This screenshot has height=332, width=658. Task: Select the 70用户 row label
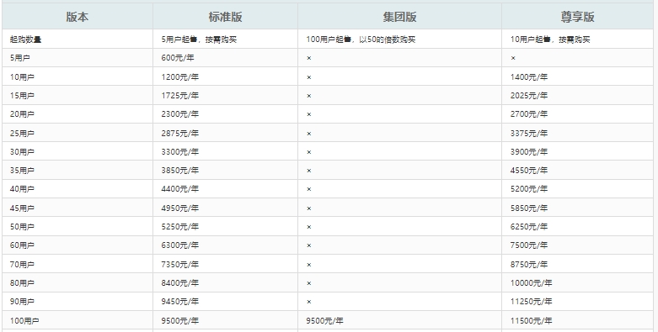22,264
